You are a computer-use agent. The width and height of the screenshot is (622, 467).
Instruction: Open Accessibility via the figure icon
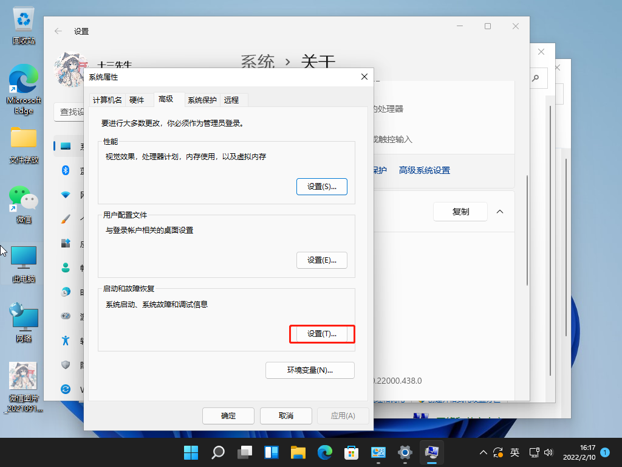(66, 341)
